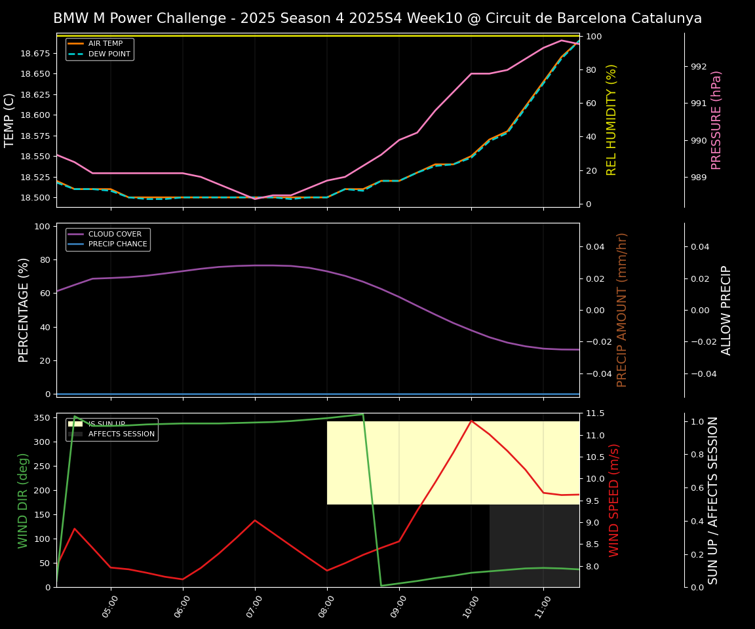
Task: Click the green WIND DIR (deg) axis label
Action: point(24,500)
